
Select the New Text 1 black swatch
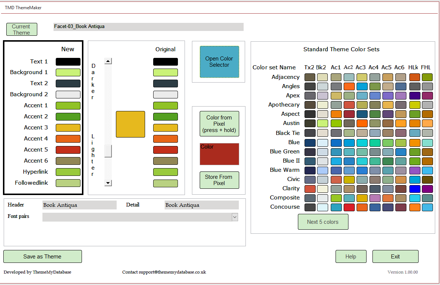[x=68, y=62]
